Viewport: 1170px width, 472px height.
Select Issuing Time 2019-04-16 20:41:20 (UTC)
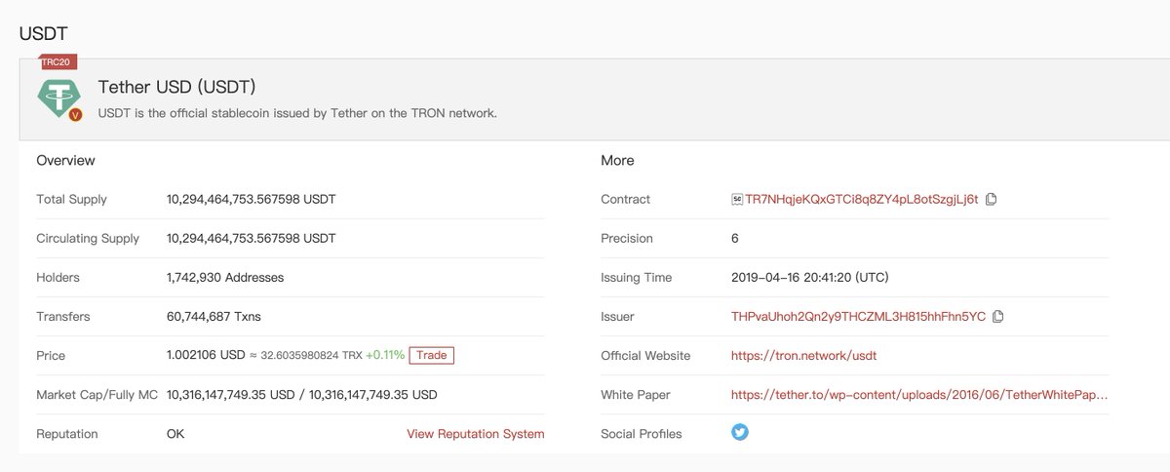[809, 277]
